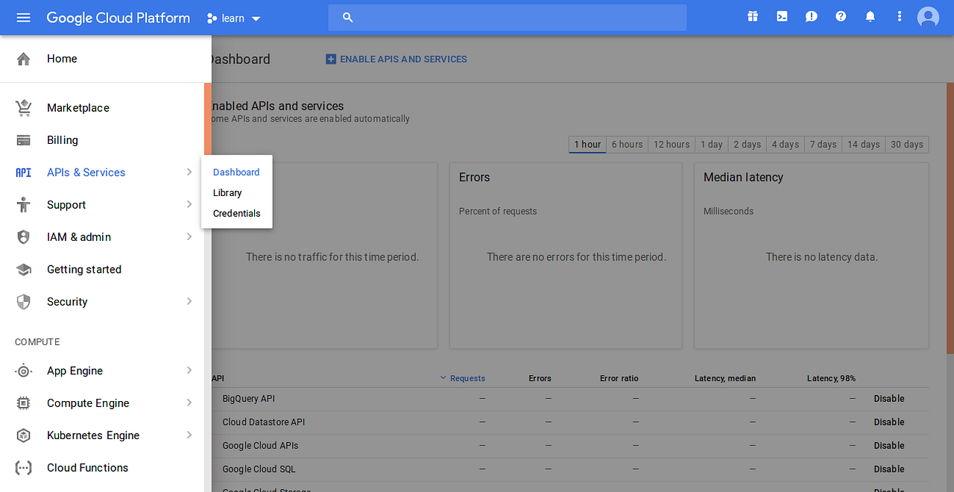Open the IAM & admin section
This screenshot has height=492, width=954.
pos(78,236)
